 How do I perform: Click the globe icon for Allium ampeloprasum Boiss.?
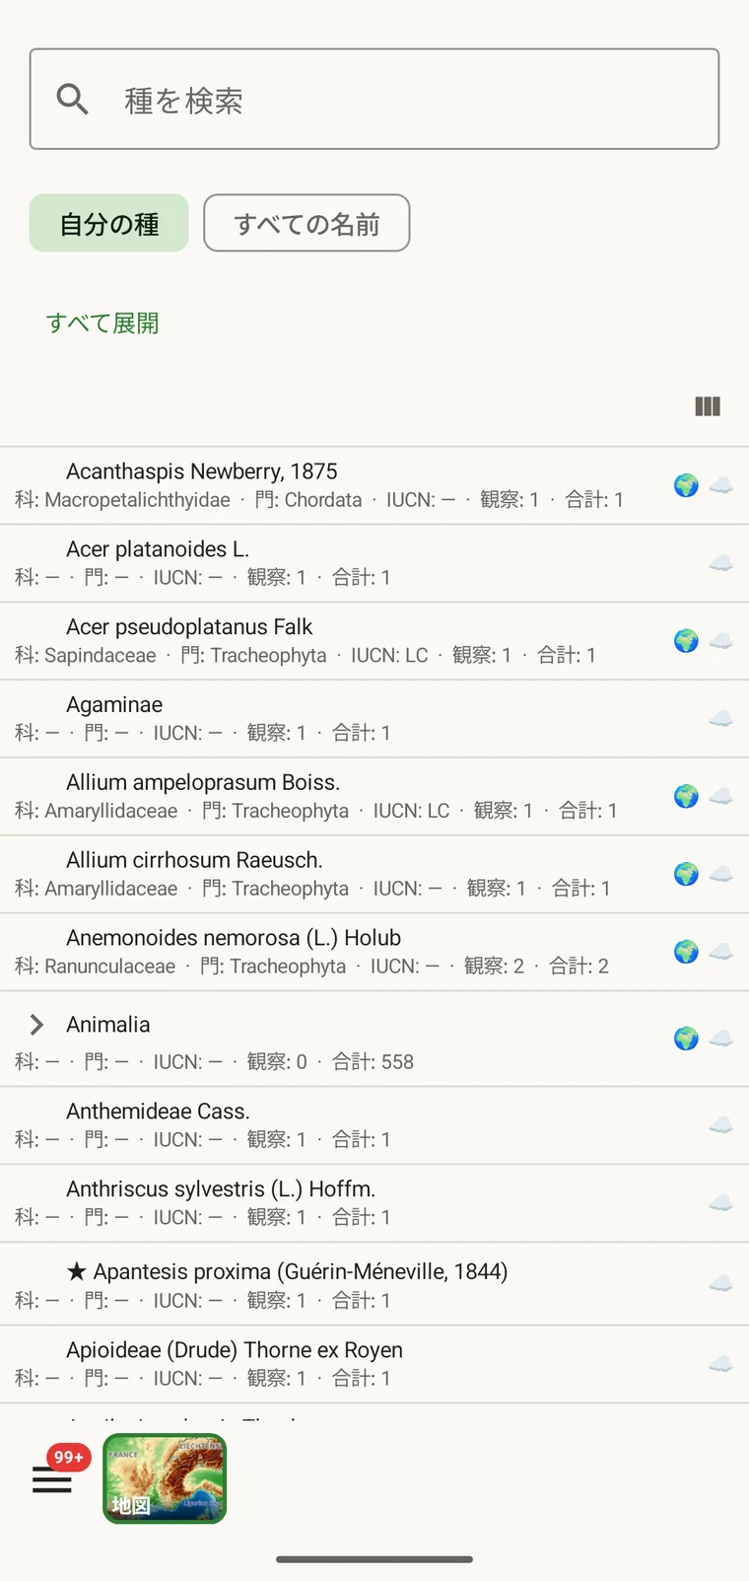coord(687,797)
